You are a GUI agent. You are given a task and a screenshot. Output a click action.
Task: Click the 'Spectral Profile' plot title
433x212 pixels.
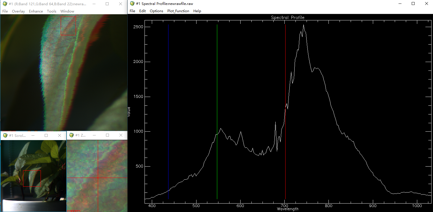click(288, 17)
